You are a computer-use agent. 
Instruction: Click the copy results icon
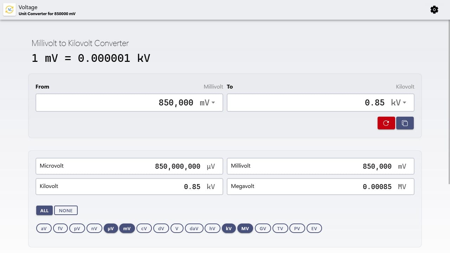point(405,123)
